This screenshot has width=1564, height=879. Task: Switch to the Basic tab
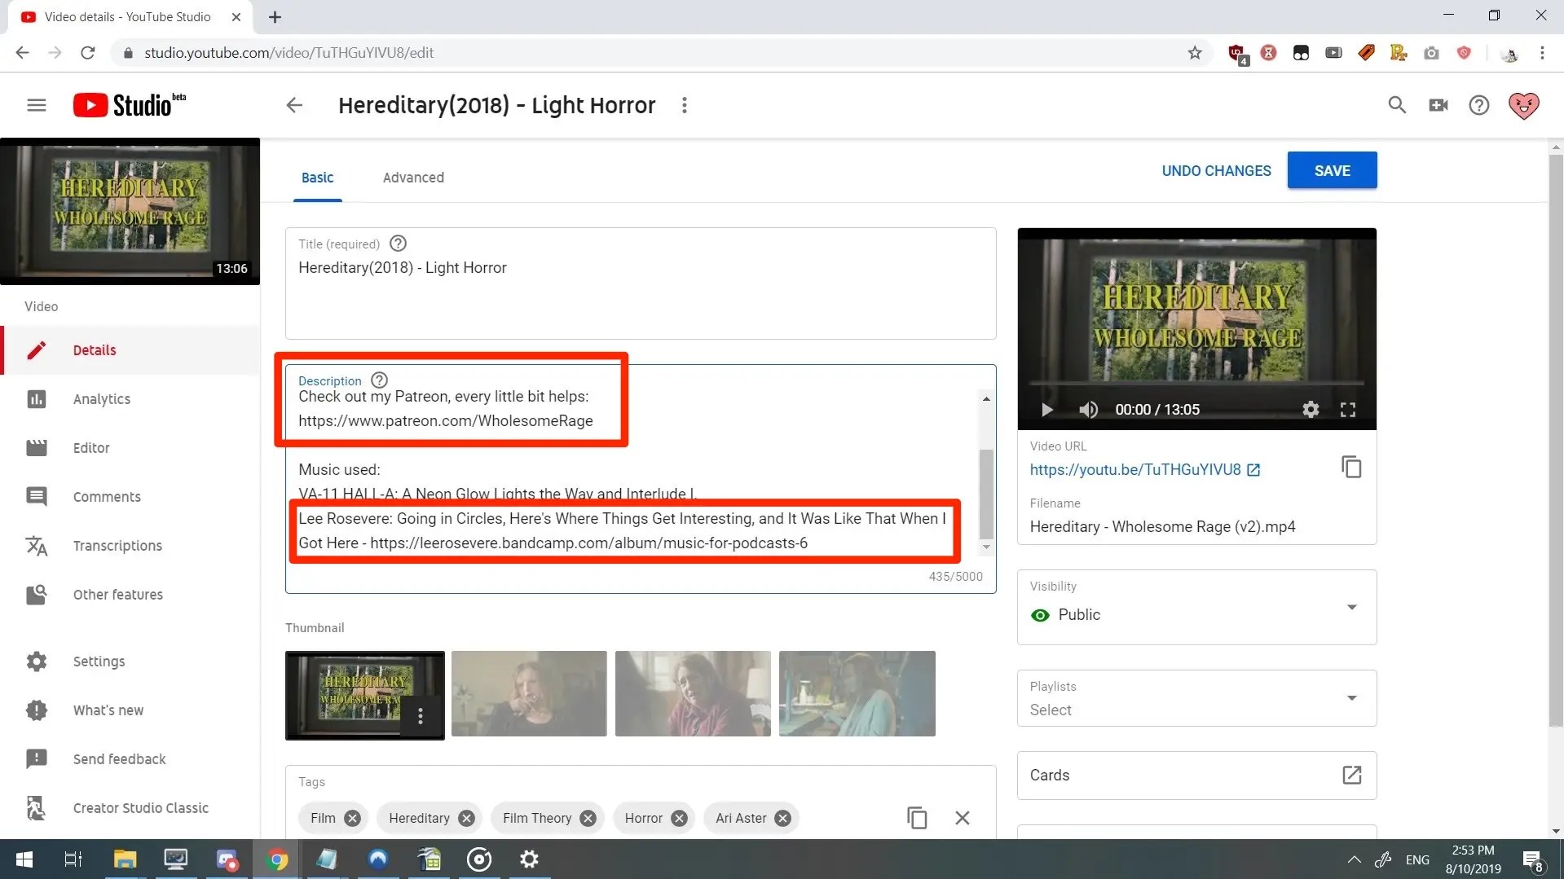click(x=317, y=178)
